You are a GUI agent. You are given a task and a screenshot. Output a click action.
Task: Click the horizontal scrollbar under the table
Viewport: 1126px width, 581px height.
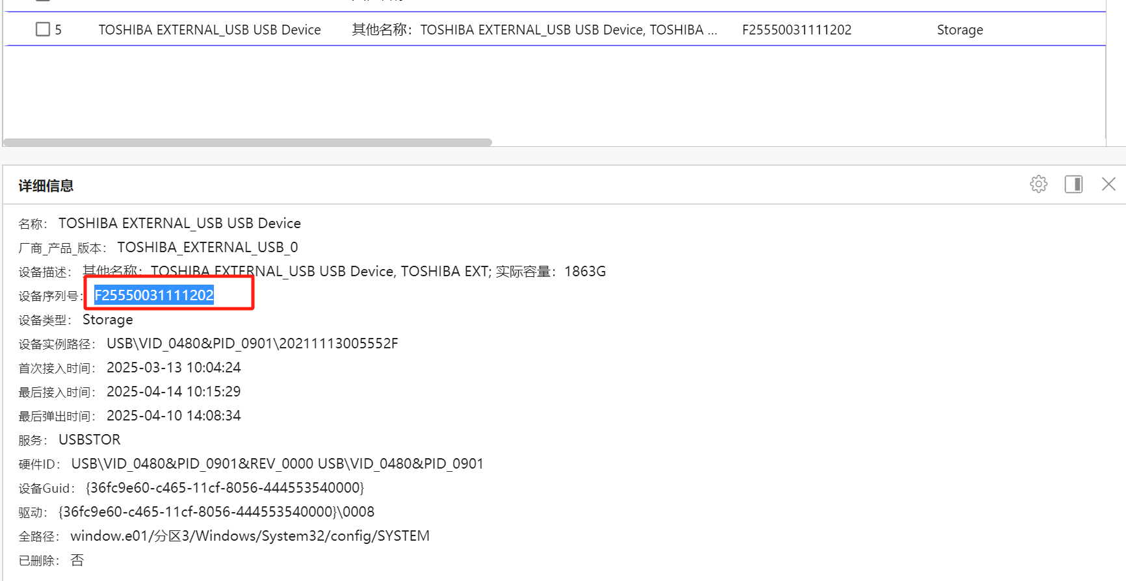tap(248, 142)
